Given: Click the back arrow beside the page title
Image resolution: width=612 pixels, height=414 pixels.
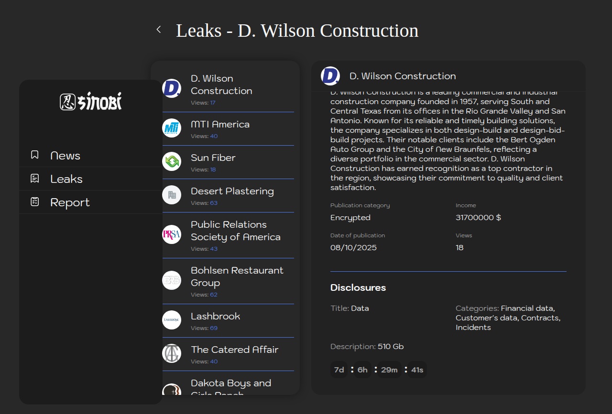Looking at the screenshot, I should coord(159,30).
